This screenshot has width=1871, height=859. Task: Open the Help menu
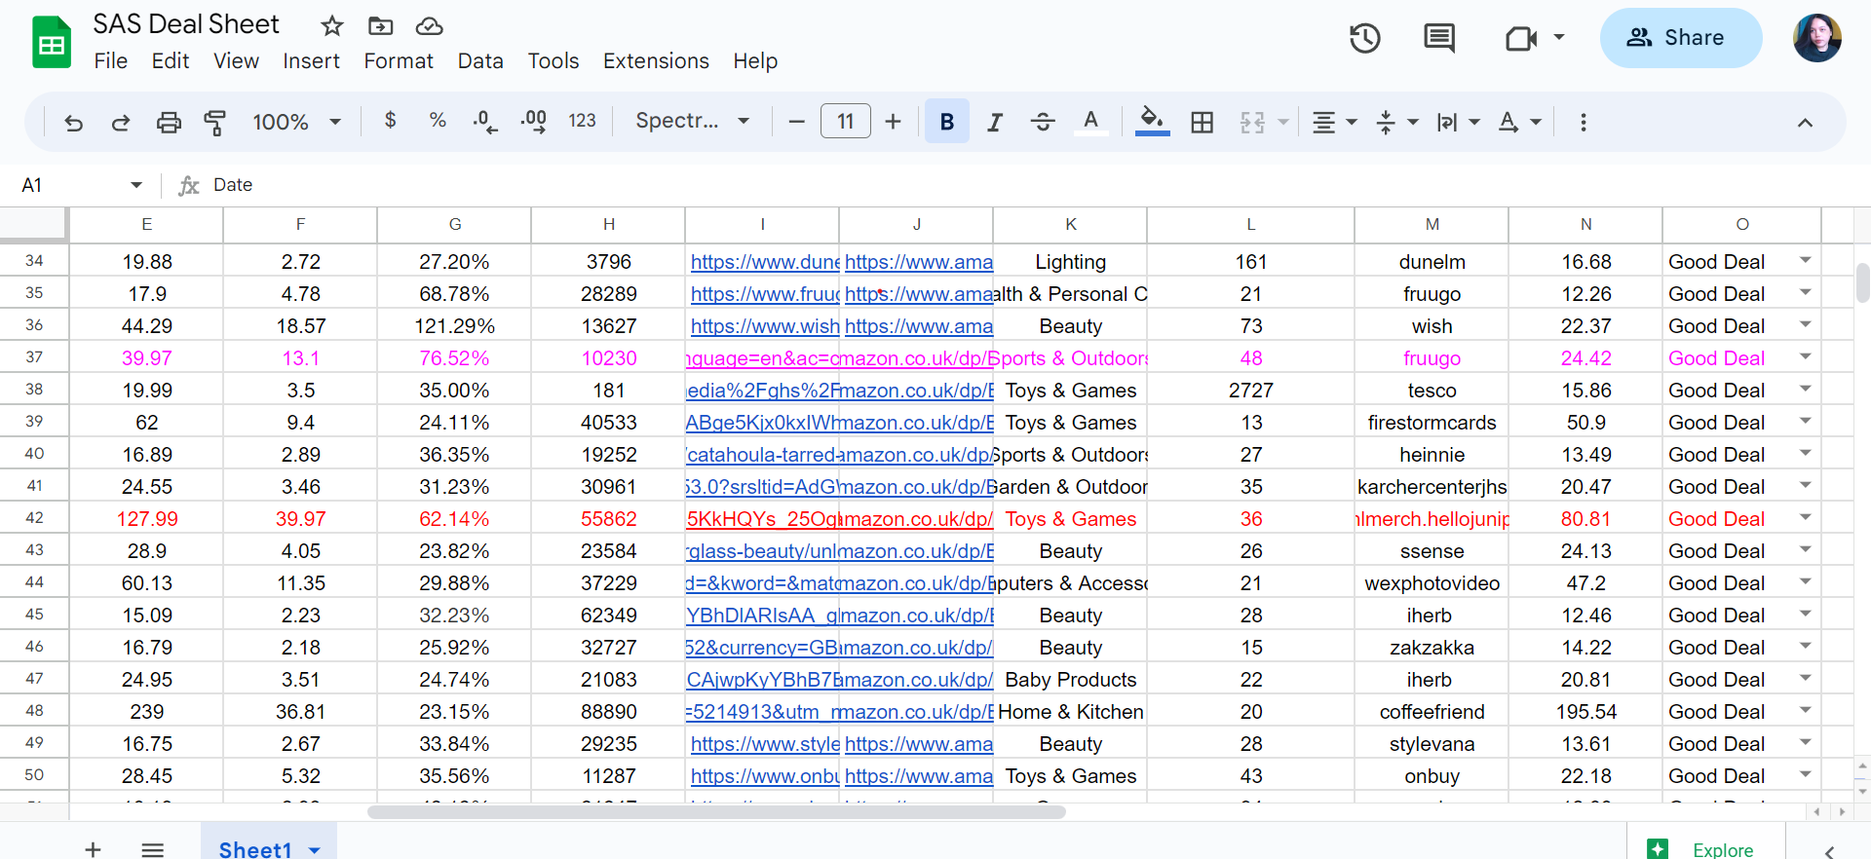click(x=755, y=60)
